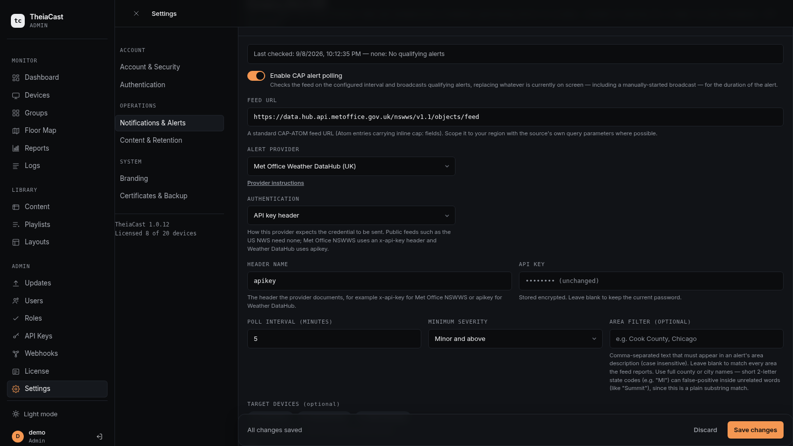Screen dimensions: 793x446
Task: Click the Poll Interval minutes field
Action: pyautogui.click(x=334, y=339)
